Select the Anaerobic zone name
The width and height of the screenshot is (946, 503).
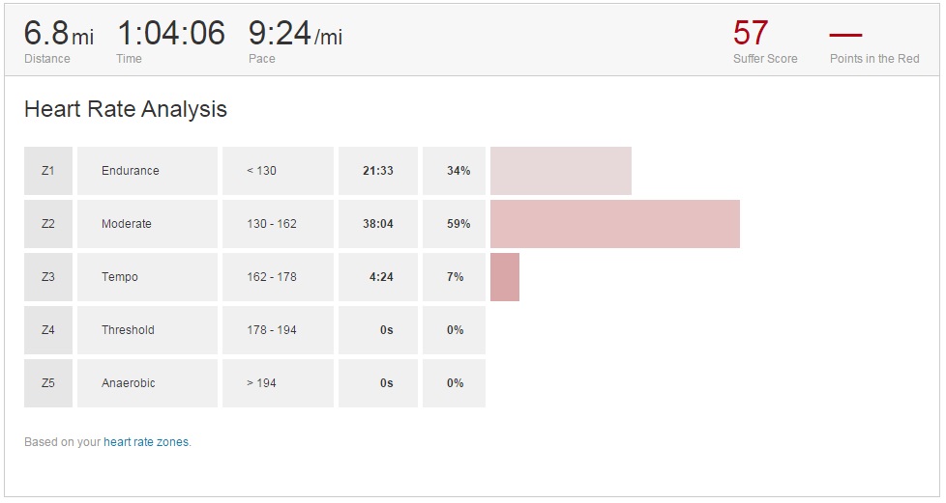(129, 383)
